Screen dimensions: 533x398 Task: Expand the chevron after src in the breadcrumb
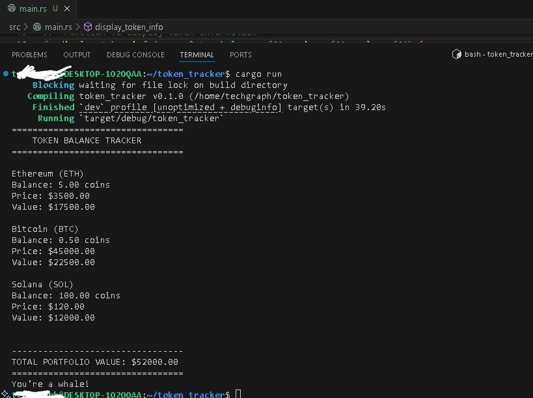click(24, 27)
